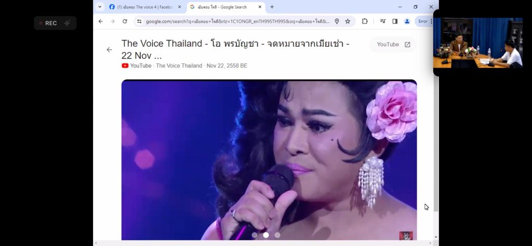The height and width of the screenshot is (246, 532).
Task: Open a new tab with plus button
Action: [x=272, y=7]
